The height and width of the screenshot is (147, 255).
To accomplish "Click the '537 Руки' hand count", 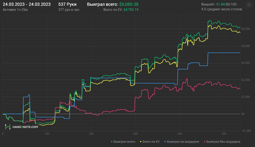I will tap(67, 4).
